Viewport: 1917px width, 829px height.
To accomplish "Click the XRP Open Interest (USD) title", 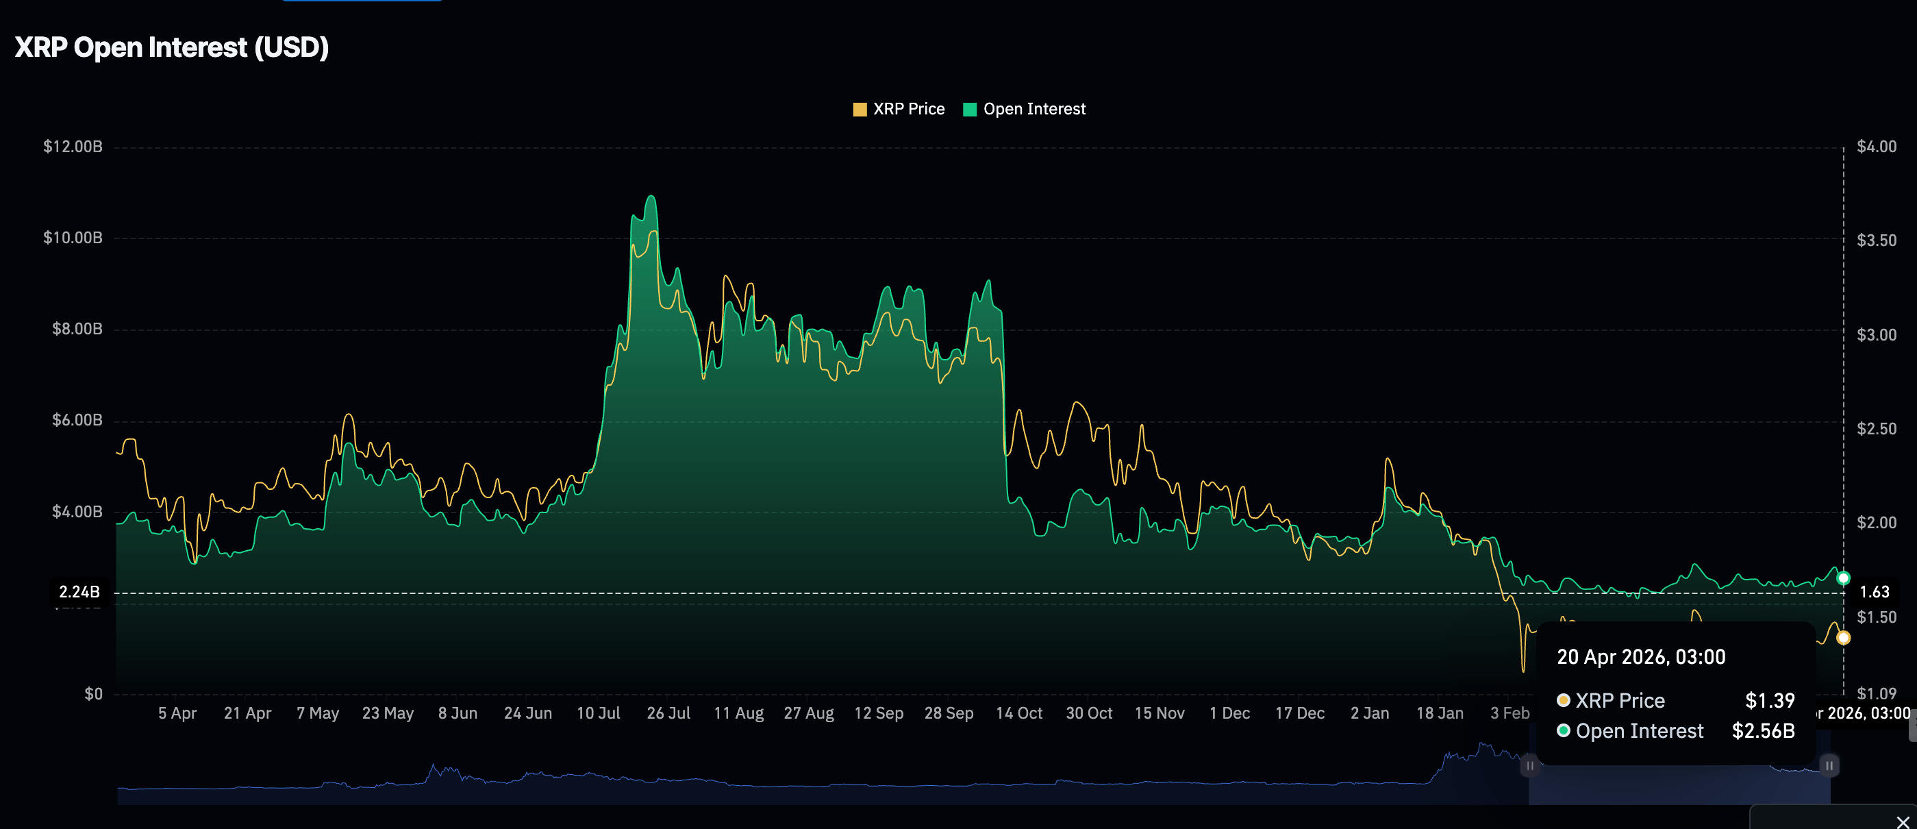I will pyautogui.click(x=172, y=48).
